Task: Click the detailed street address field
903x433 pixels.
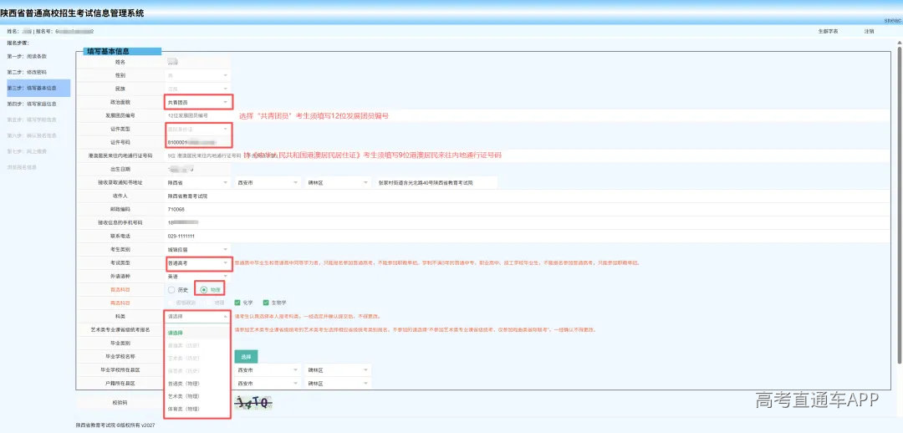Action: tap(436, 182)
